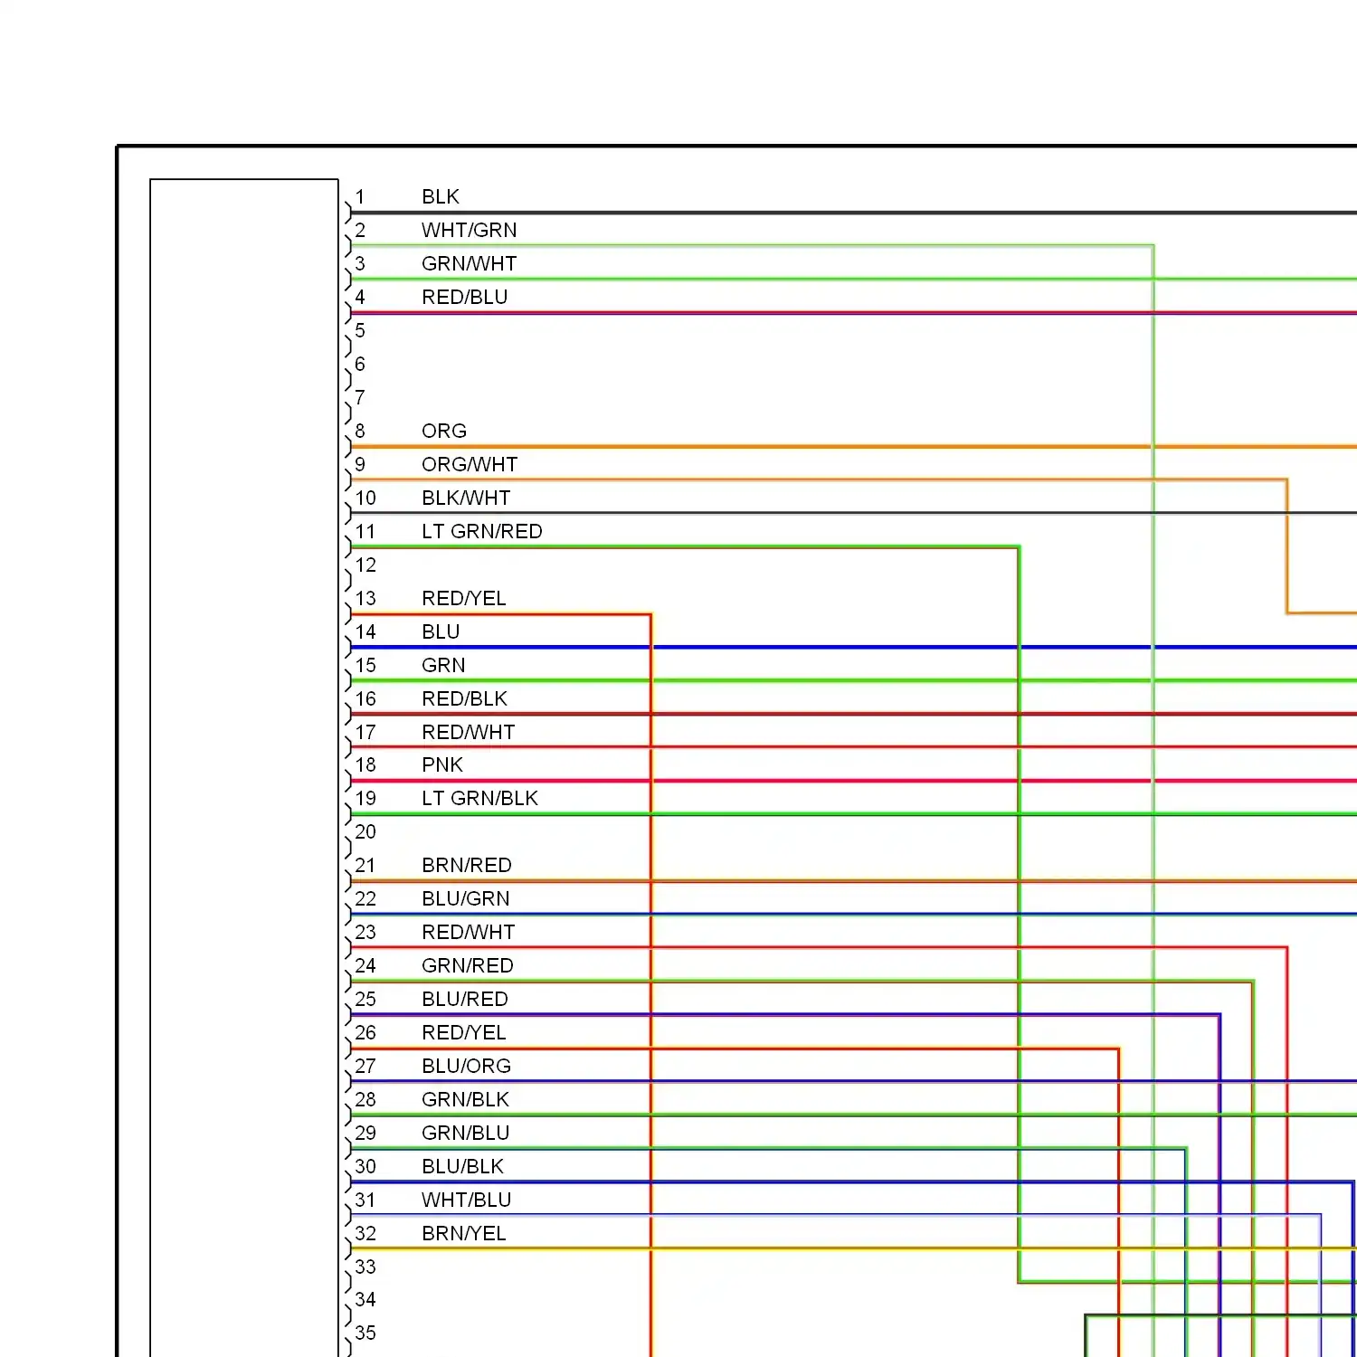Click the GRN/BLK label at pin 28
Viewport: 1357px width, 1357px height.
[x=465, y=1099]
